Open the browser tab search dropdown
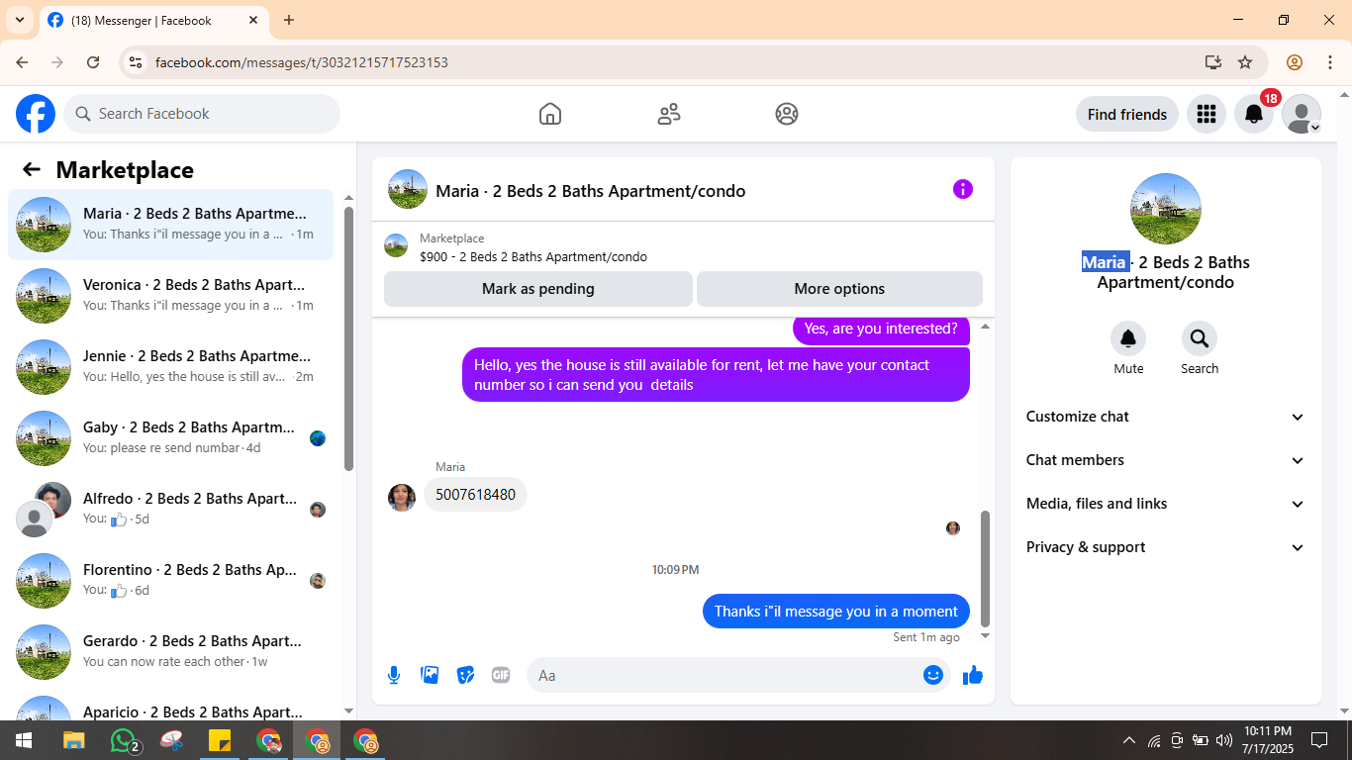 point(19,20)
